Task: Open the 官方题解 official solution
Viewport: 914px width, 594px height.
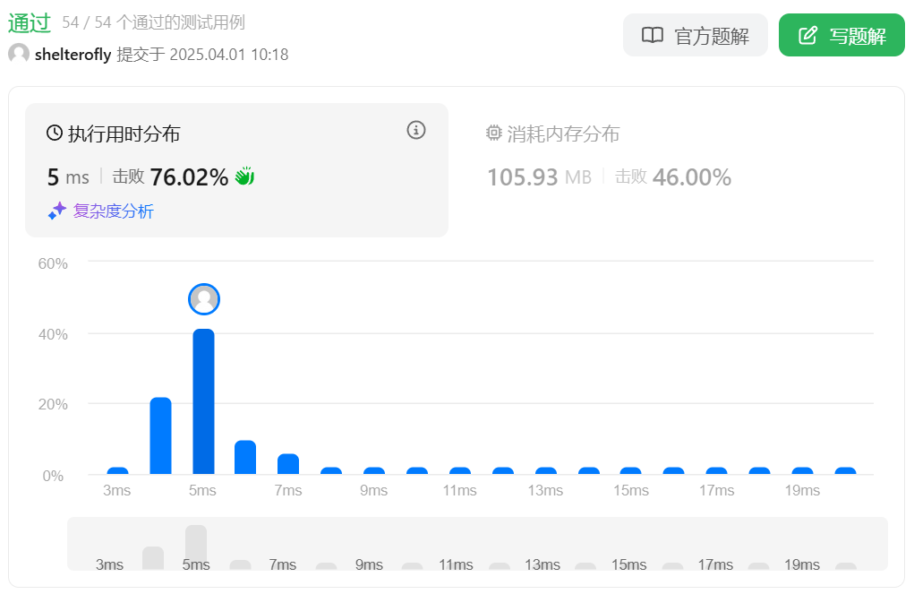Action: pyautogui.click(x=695, y=36)
